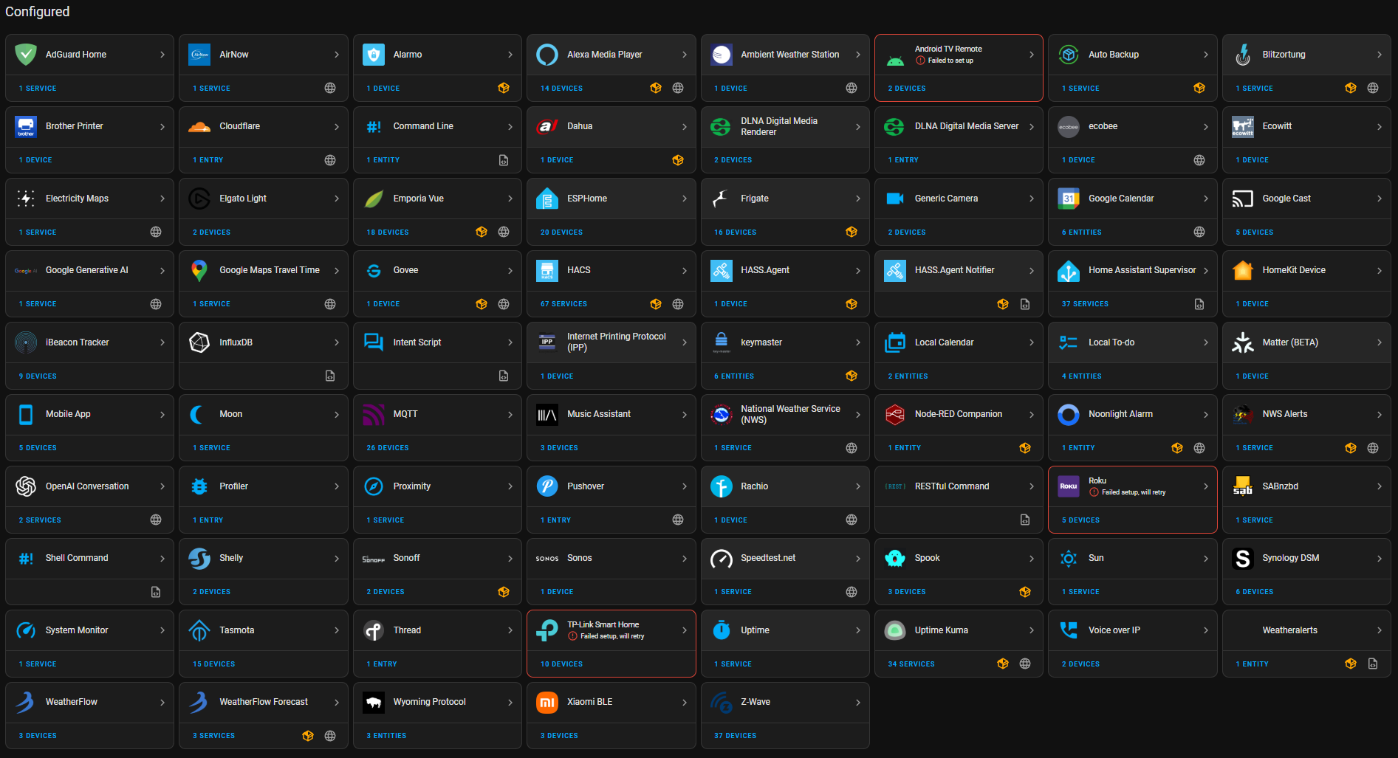Open the 67 SERVICES link on HACS
The image size is (1398, 758).
(563, 303)
